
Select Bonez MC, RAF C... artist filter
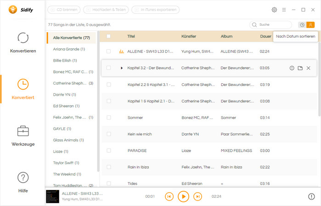(73, 72)
